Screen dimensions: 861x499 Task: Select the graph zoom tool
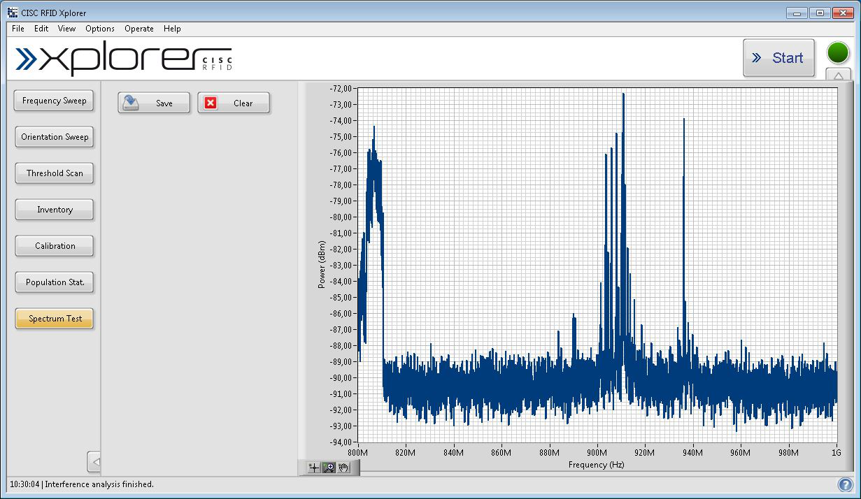pyautogui.click(x=329, y=468)
